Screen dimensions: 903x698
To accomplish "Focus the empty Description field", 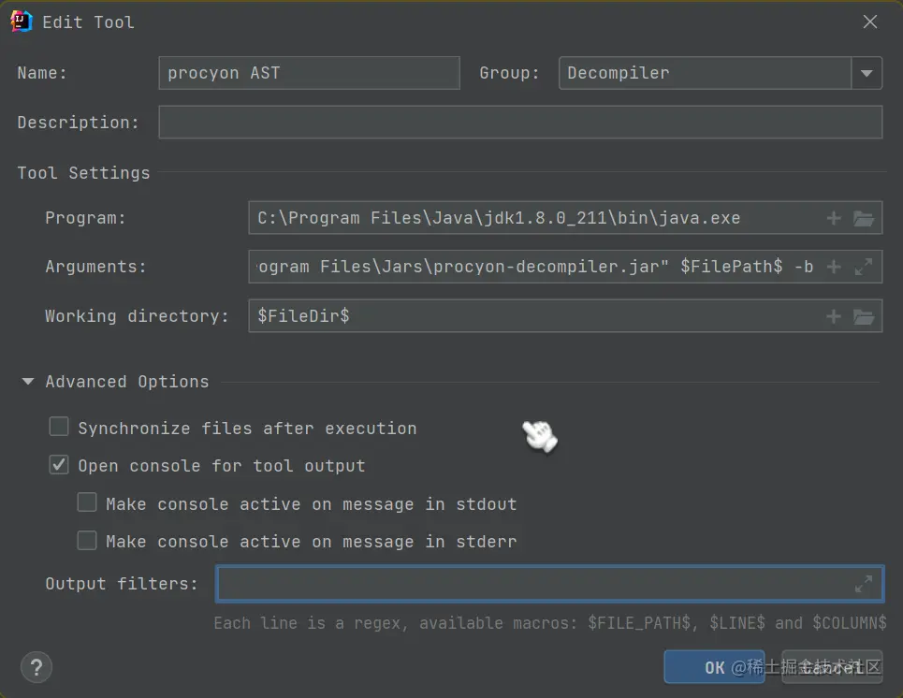I will (x=520, y=122).
